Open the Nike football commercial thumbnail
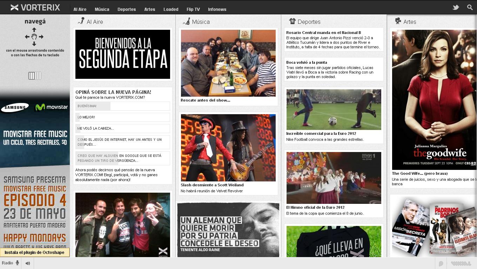This screenshot has height=269, width=477. coord(334,110)
